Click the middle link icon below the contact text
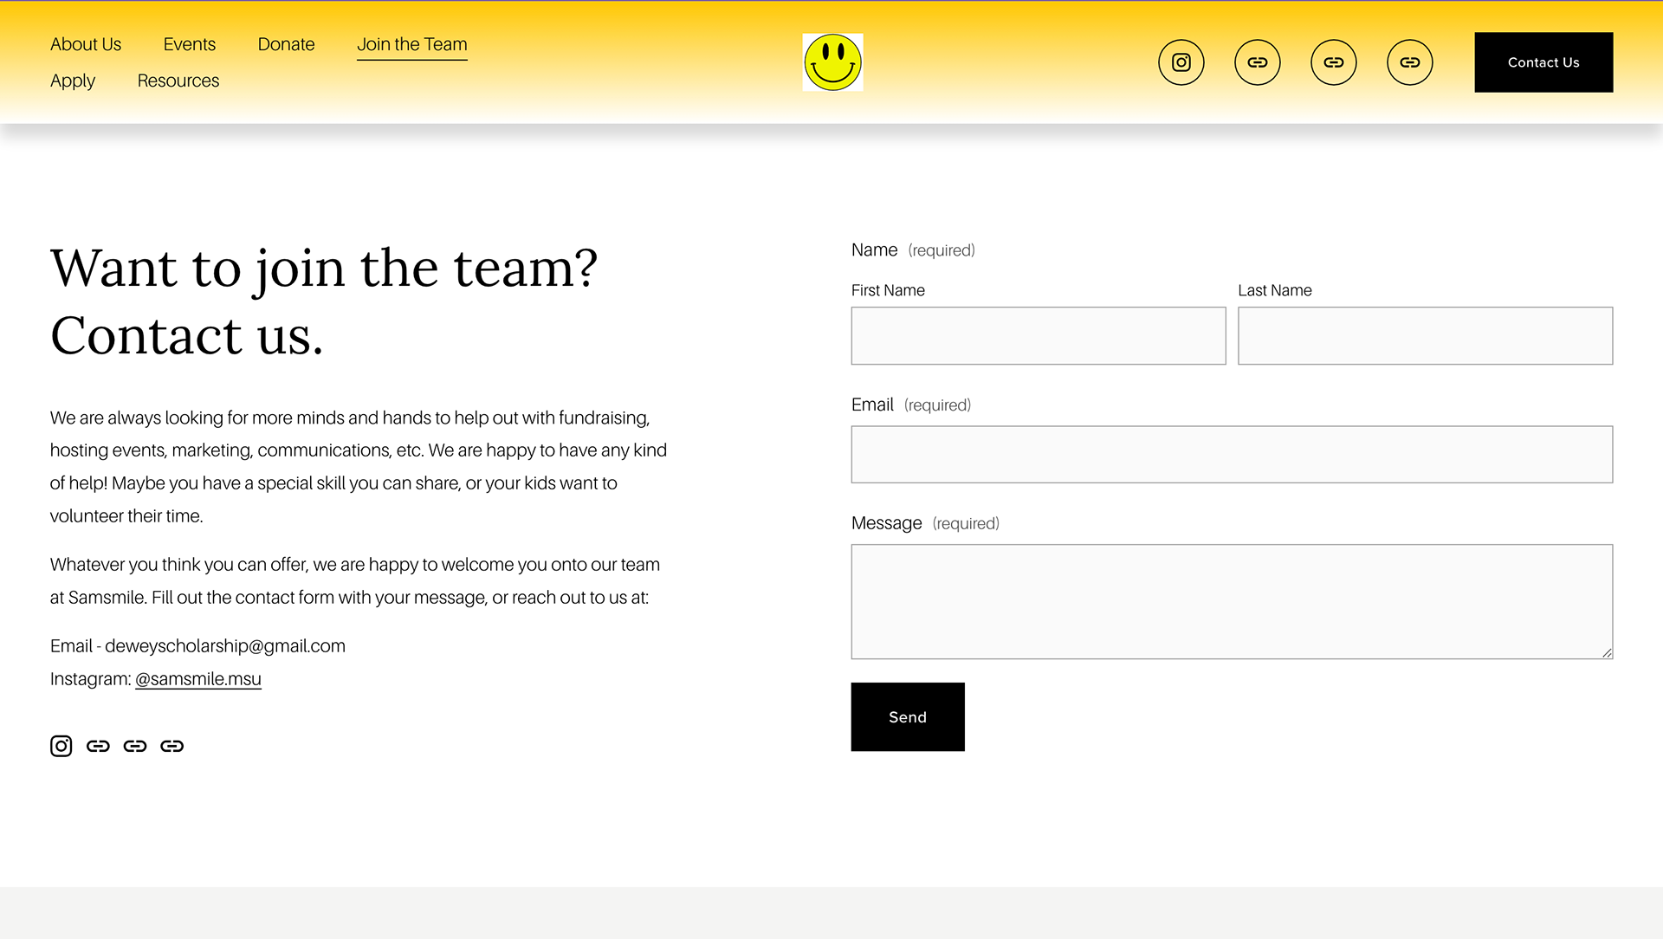Viewport: 1663px width, 939px height. (x=135, y=746)
